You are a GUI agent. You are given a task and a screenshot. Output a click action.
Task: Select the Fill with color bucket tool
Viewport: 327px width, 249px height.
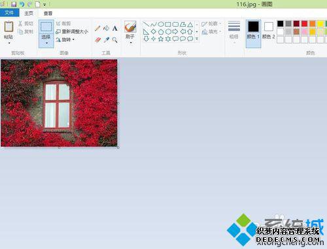pos(106,28)
